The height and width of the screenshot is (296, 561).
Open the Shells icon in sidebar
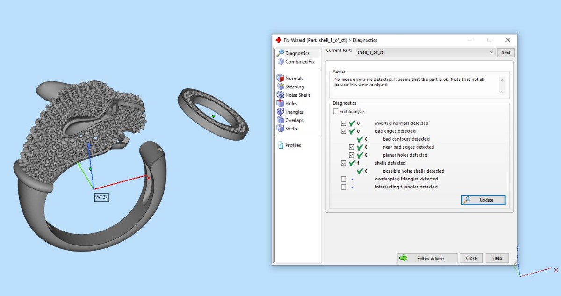tap(280, 129)
